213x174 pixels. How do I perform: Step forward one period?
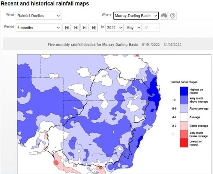84,27
